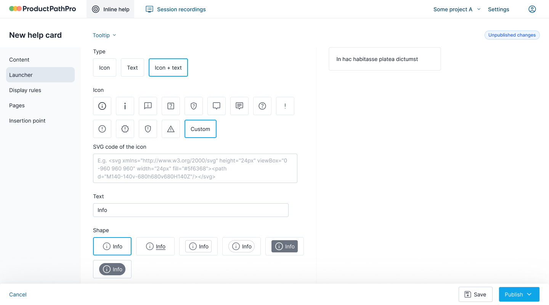Switch to the Session recordings tab
This screenshot has height=305, width=549.
tap(176, 9)
